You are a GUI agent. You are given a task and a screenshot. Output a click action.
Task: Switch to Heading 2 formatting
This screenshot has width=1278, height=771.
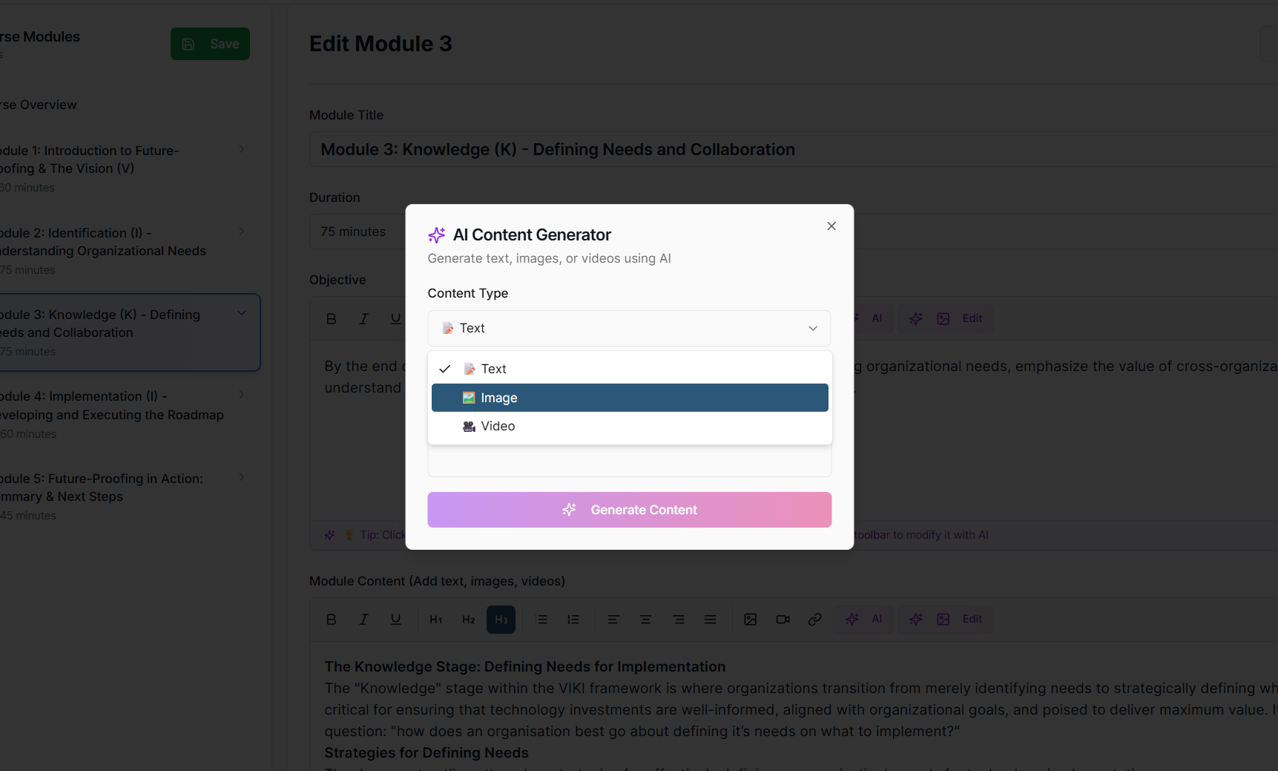click(x=468, y=619)
